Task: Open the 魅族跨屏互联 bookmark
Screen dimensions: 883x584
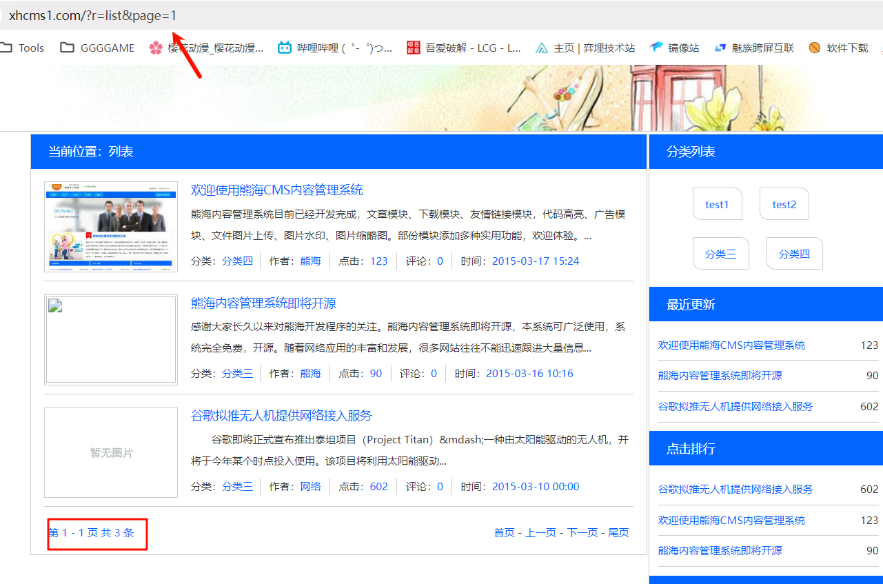Action: pyautogui.click(x=753, y=48)
